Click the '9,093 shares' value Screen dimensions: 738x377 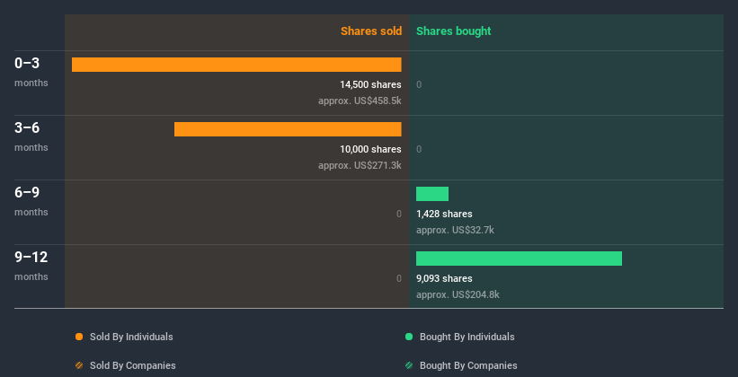coord(444,278)
